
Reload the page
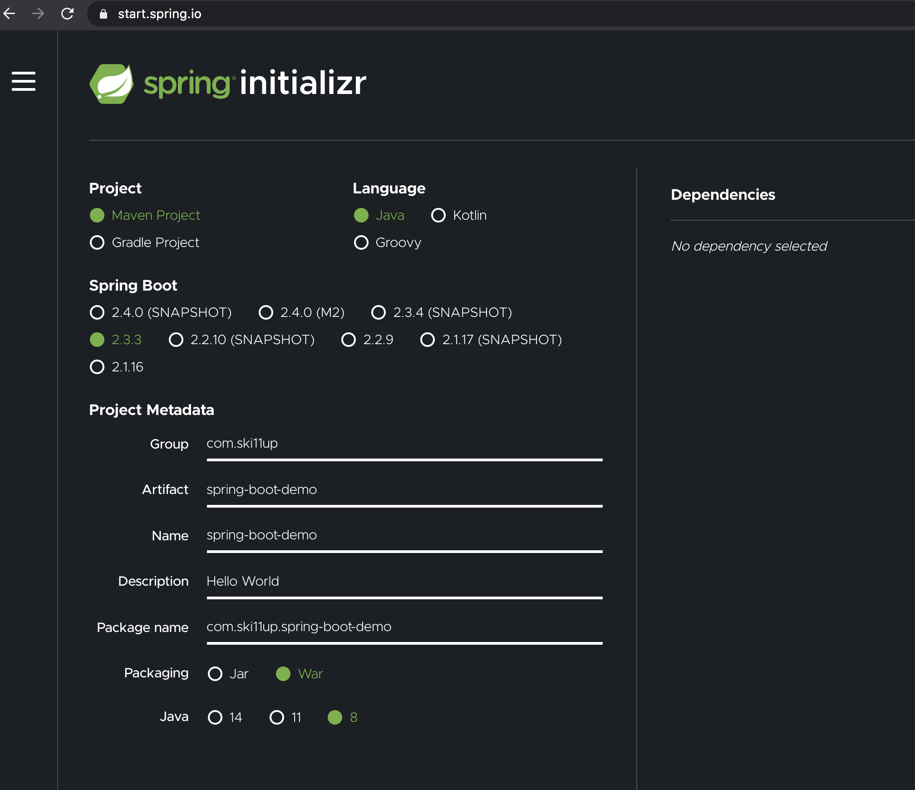67,14
